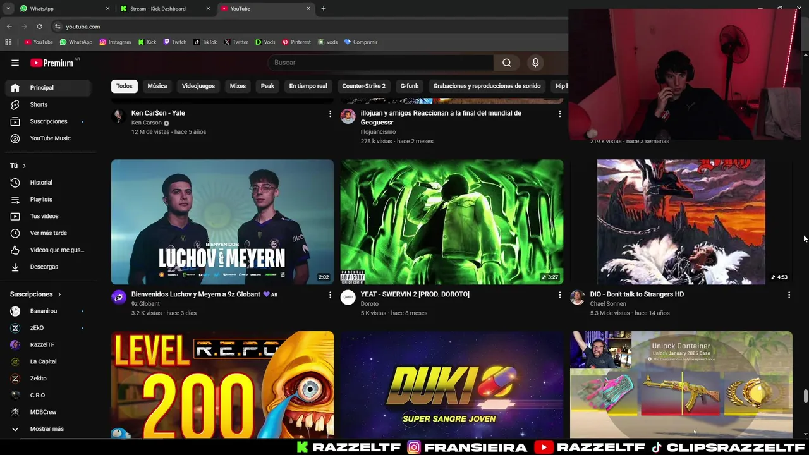Select Grabaciones y reproducciones de sonido chip
The image size is (809, 455).
487,86
